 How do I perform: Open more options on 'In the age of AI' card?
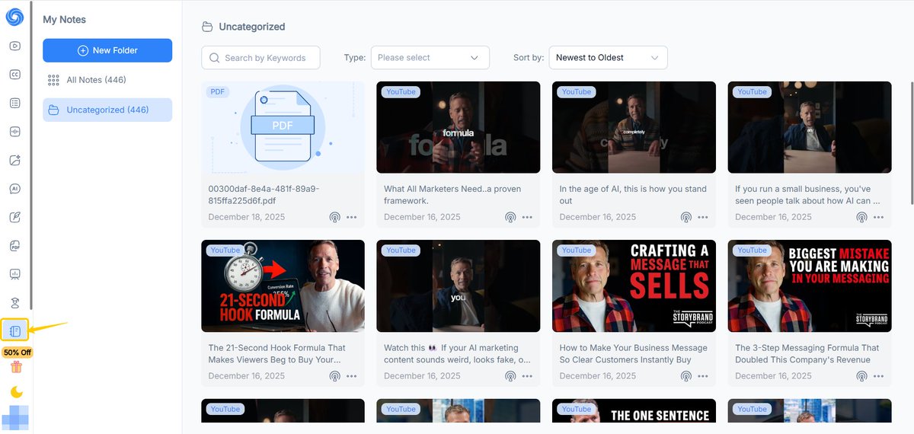tap(702, 217)
